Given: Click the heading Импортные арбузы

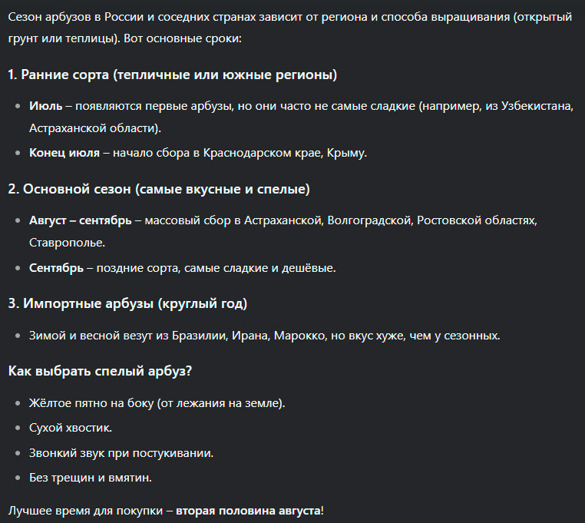Looking at the screenshot, I should (127, 303).
